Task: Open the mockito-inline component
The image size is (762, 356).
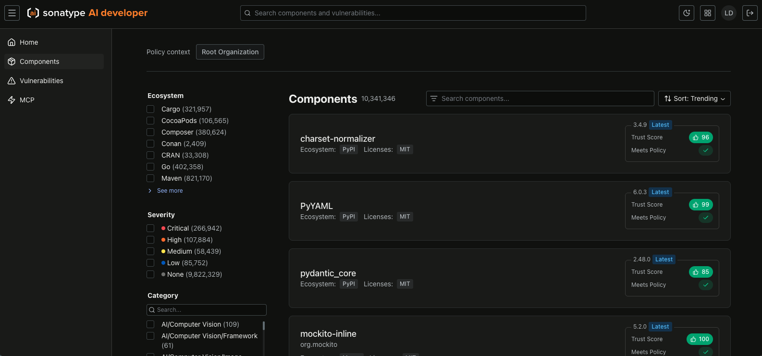Action: point(328,334)
